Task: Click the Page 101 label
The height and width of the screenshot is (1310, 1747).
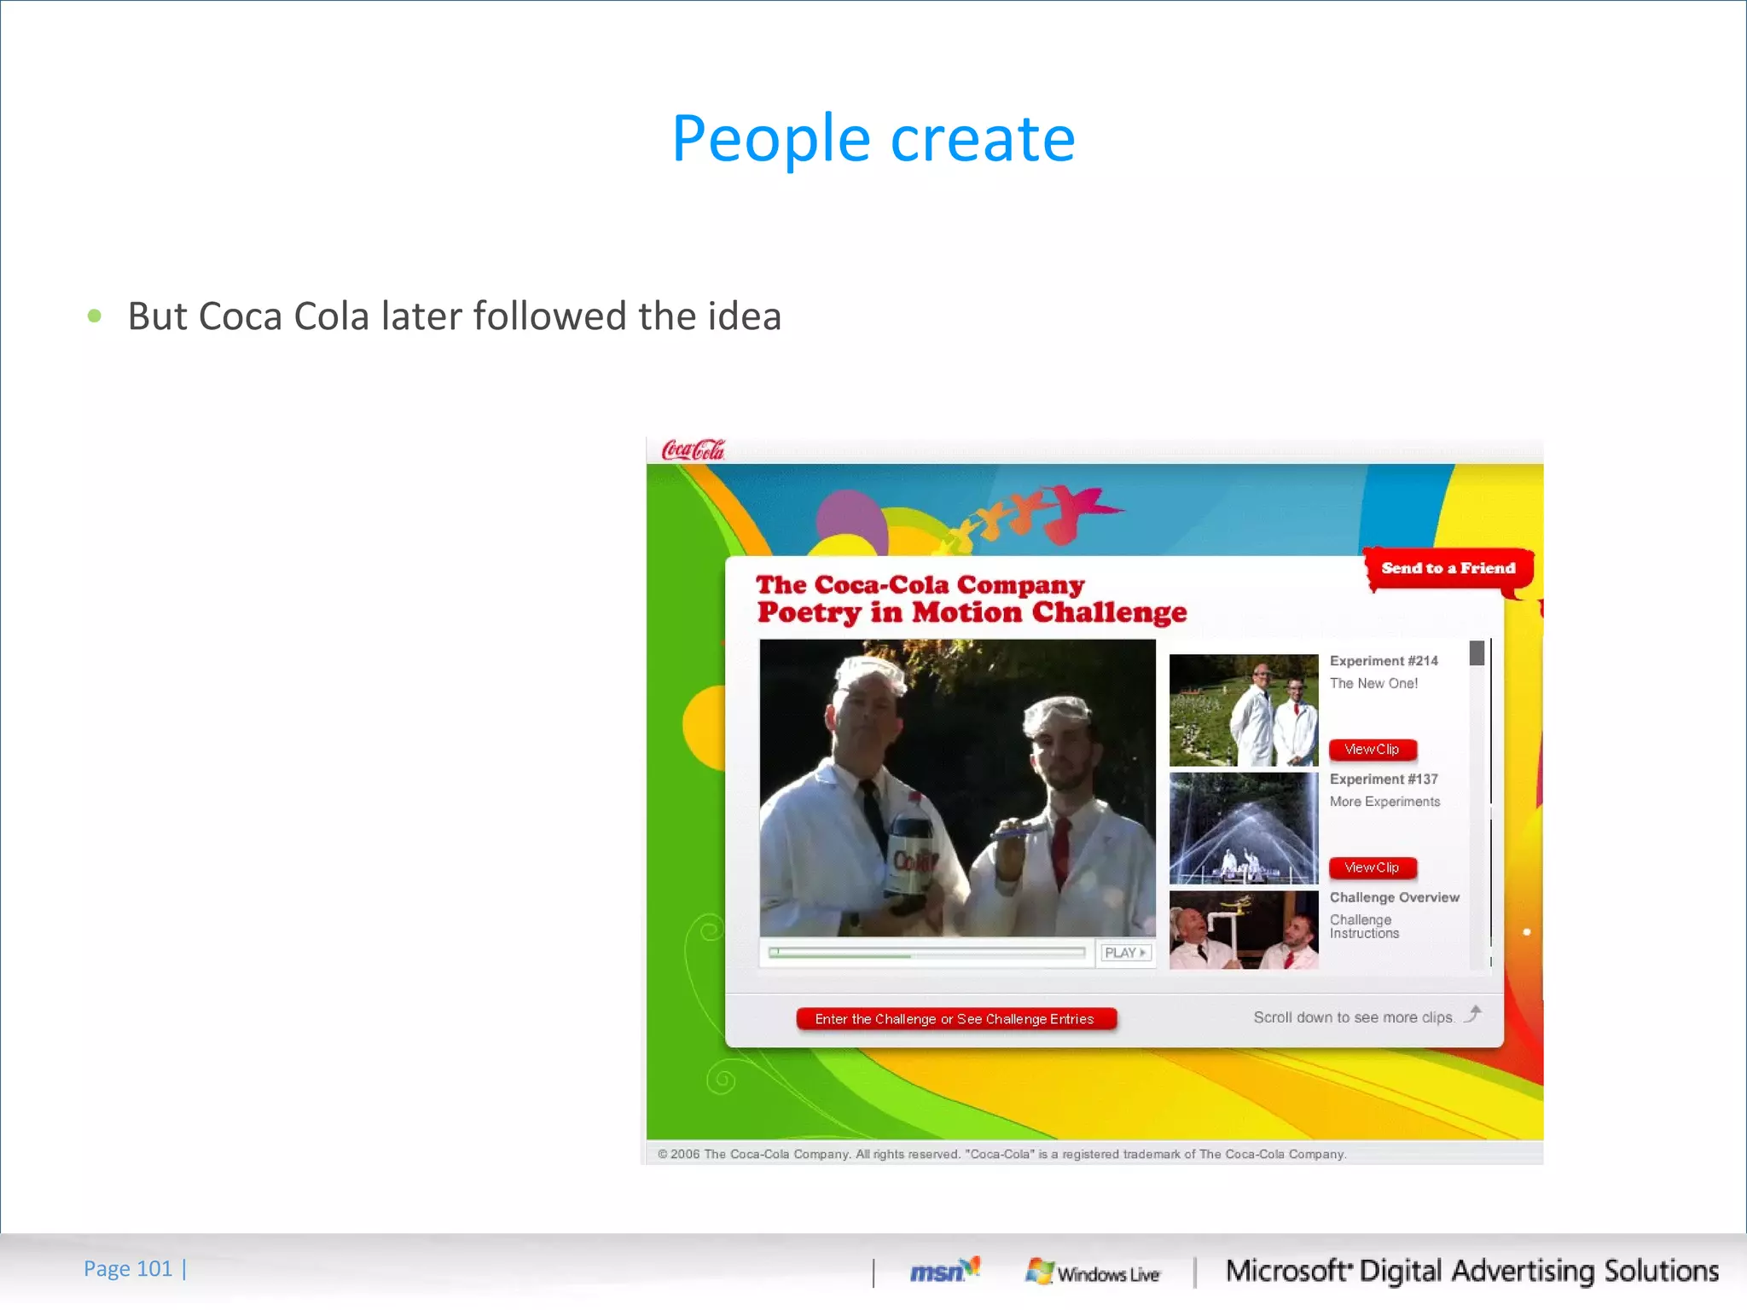Action: (128, 1269)
